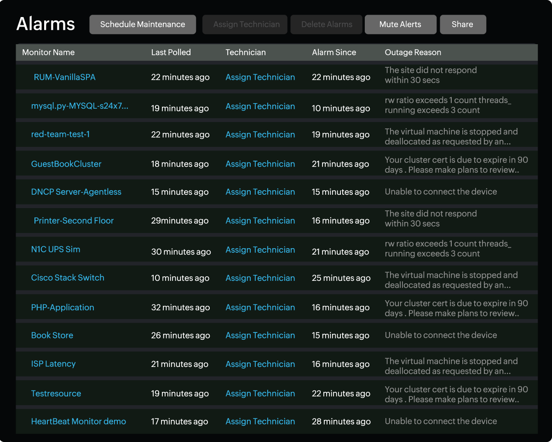Click the Share button
The width and height of the screenshot is (552, 442).
462,25
